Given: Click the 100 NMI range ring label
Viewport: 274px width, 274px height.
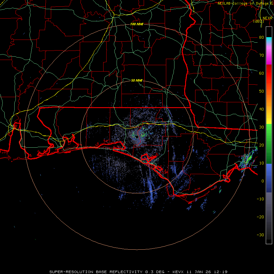Looking at the screenshot, I should (137, 24).
